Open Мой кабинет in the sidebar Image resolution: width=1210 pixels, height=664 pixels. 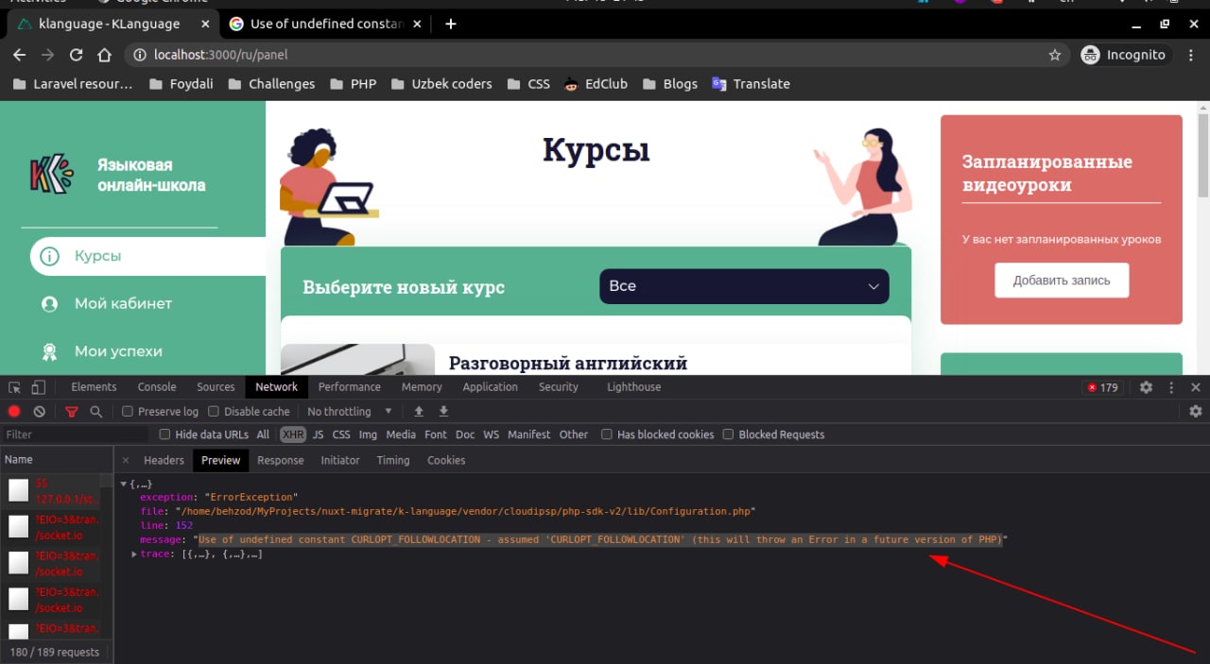123,303
